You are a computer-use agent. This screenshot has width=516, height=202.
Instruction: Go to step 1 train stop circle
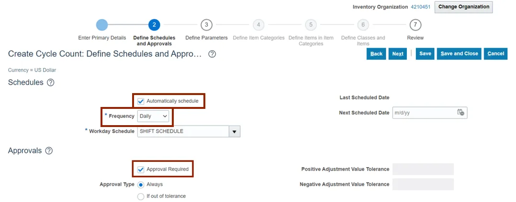click(102, 25)
